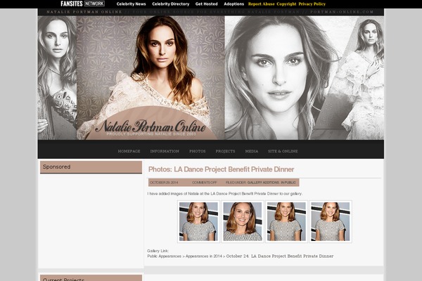The height and width of the screenshot is (281, 422).
Task: Follow the Public Appearances gallery link
Action: [x=164, y=256]
